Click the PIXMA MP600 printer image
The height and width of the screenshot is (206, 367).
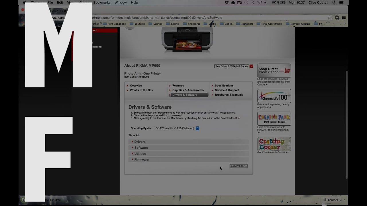pyautogui.click(x=188, y=40)
